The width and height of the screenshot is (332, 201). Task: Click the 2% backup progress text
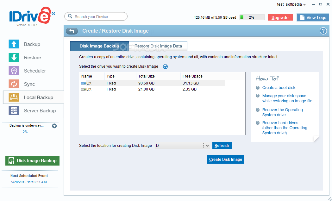tap(25, 132)
